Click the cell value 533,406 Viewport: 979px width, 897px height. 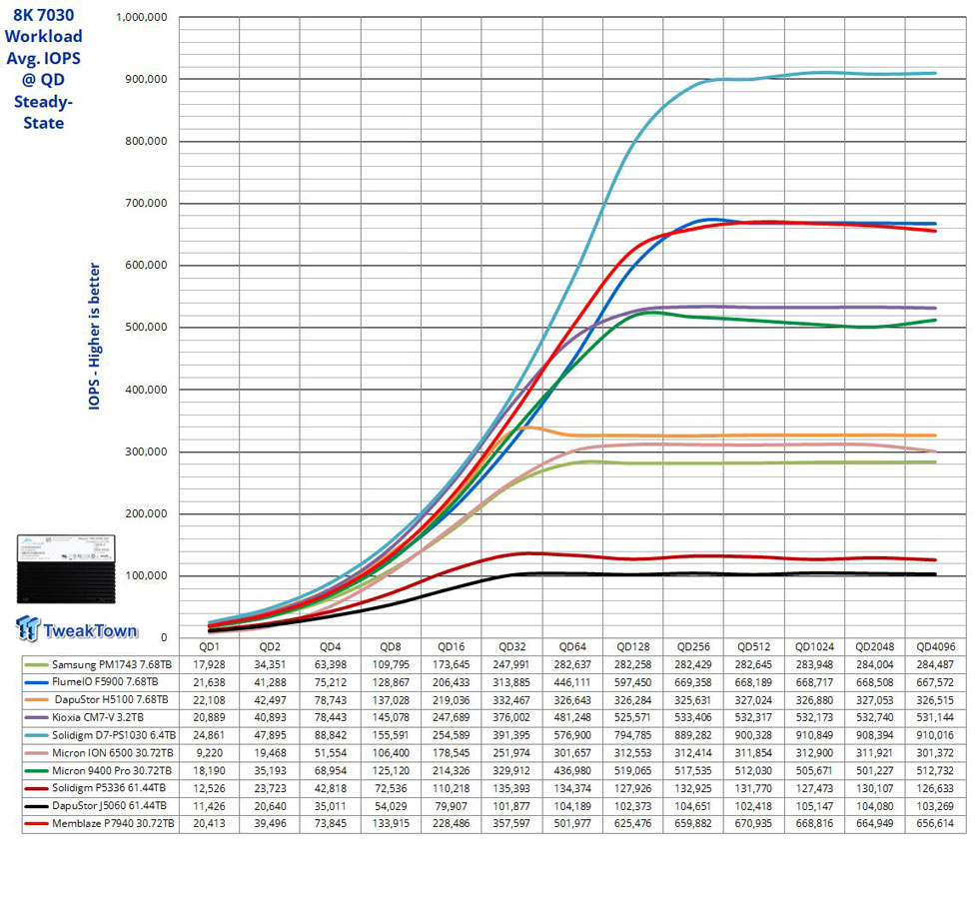693,718
